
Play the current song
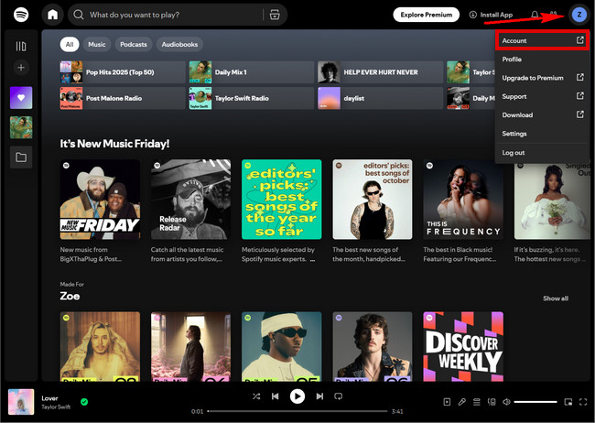(x=297, y=396)
